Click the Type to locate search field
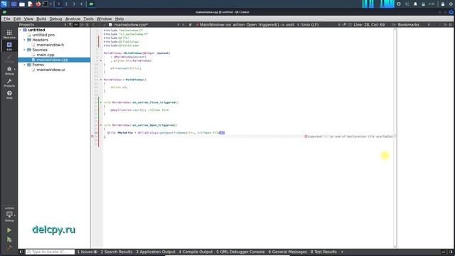 [50, 252]
